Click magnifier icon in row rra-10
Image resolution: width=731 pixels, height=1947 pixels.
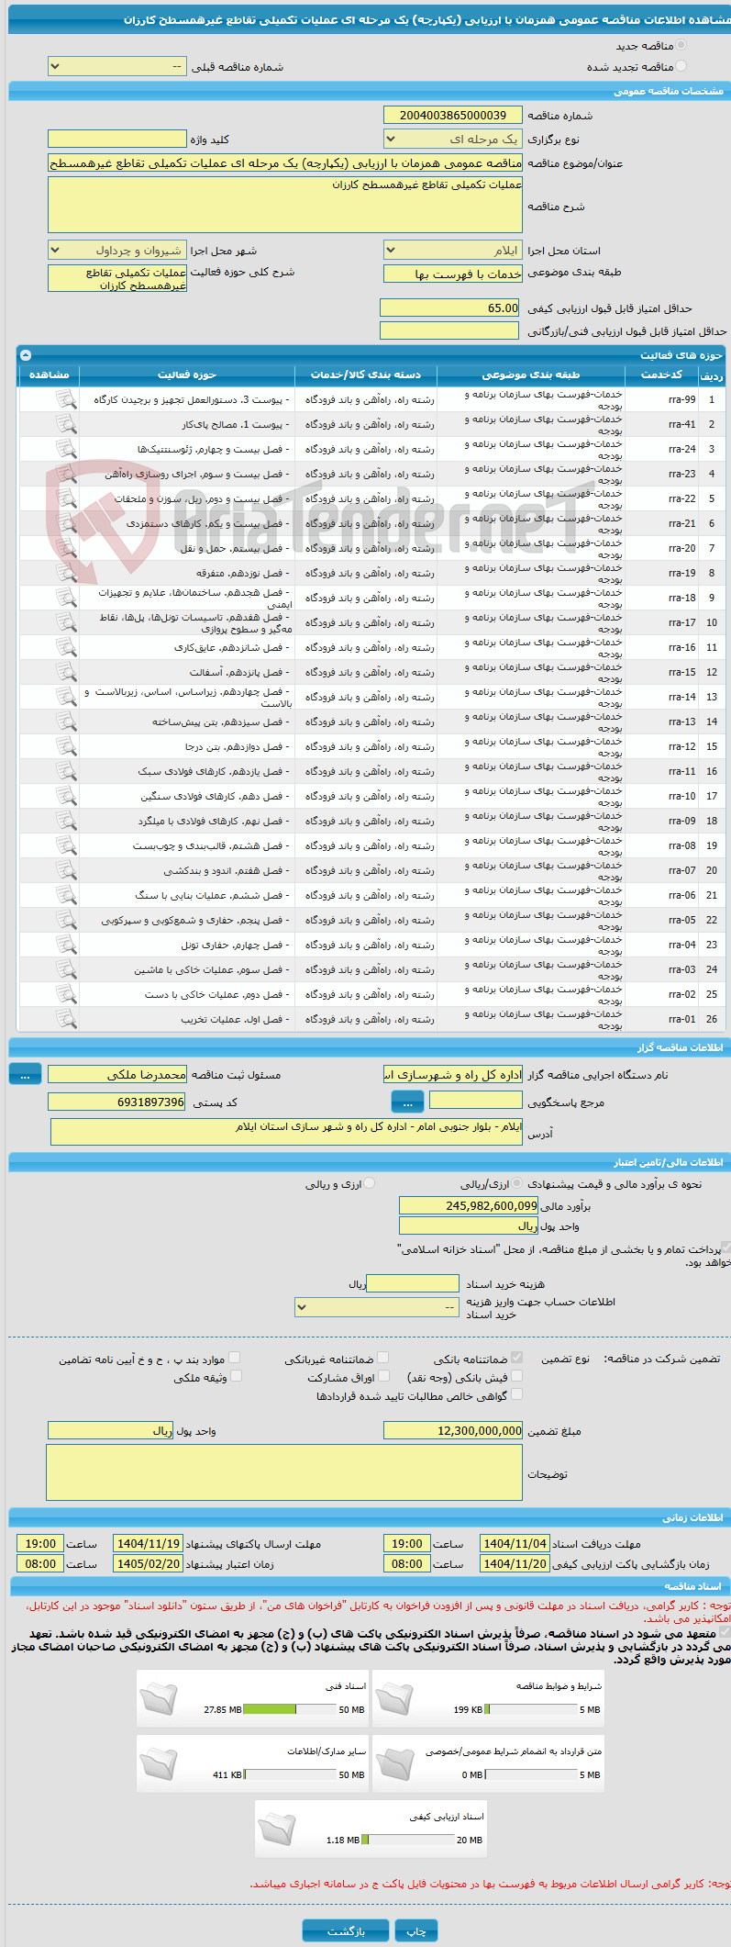point(66,796)
